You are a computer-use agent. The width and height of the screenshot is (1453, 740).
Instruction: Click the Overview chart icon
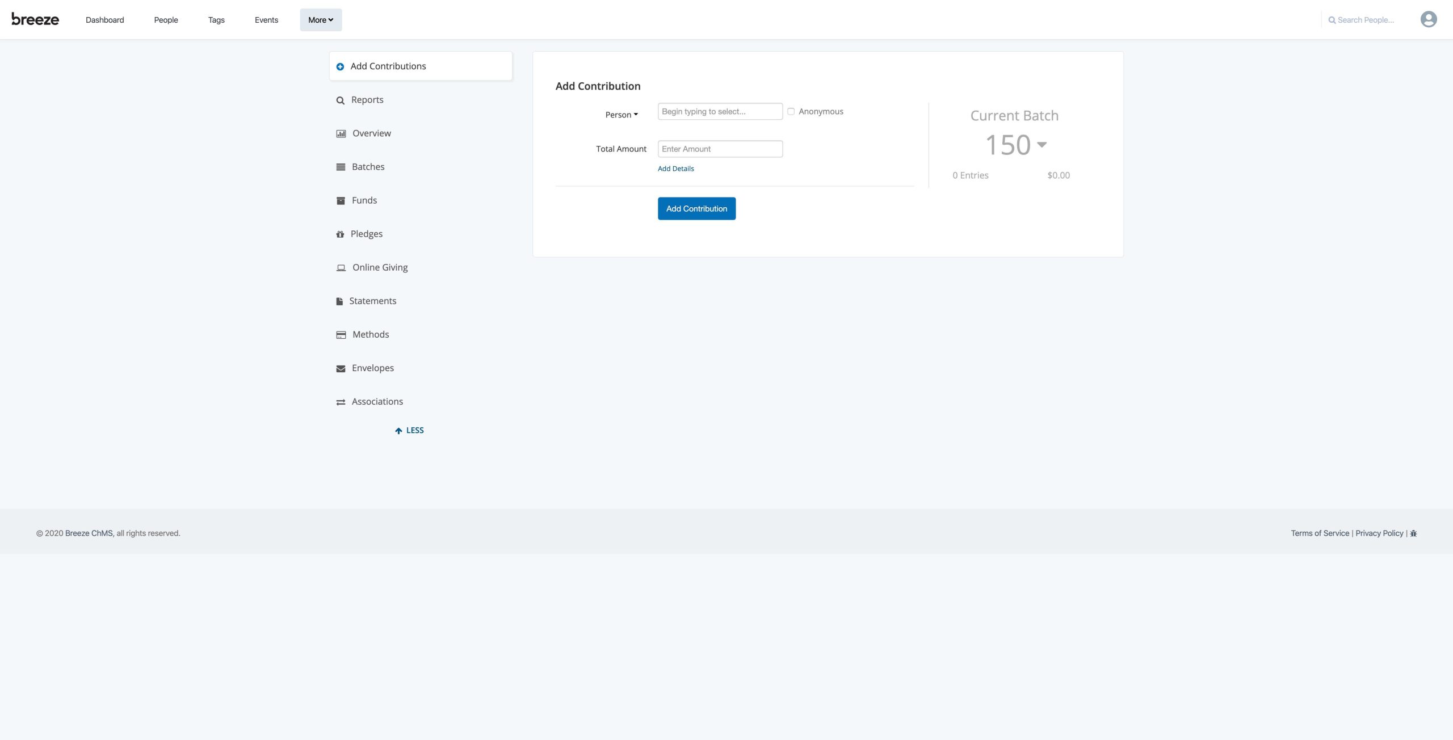pos(341,134)
